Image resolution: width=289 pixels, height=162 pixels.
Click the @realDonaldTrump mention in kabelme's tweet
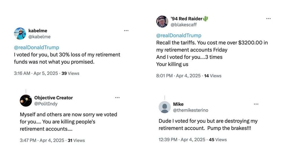pos(36,47)
